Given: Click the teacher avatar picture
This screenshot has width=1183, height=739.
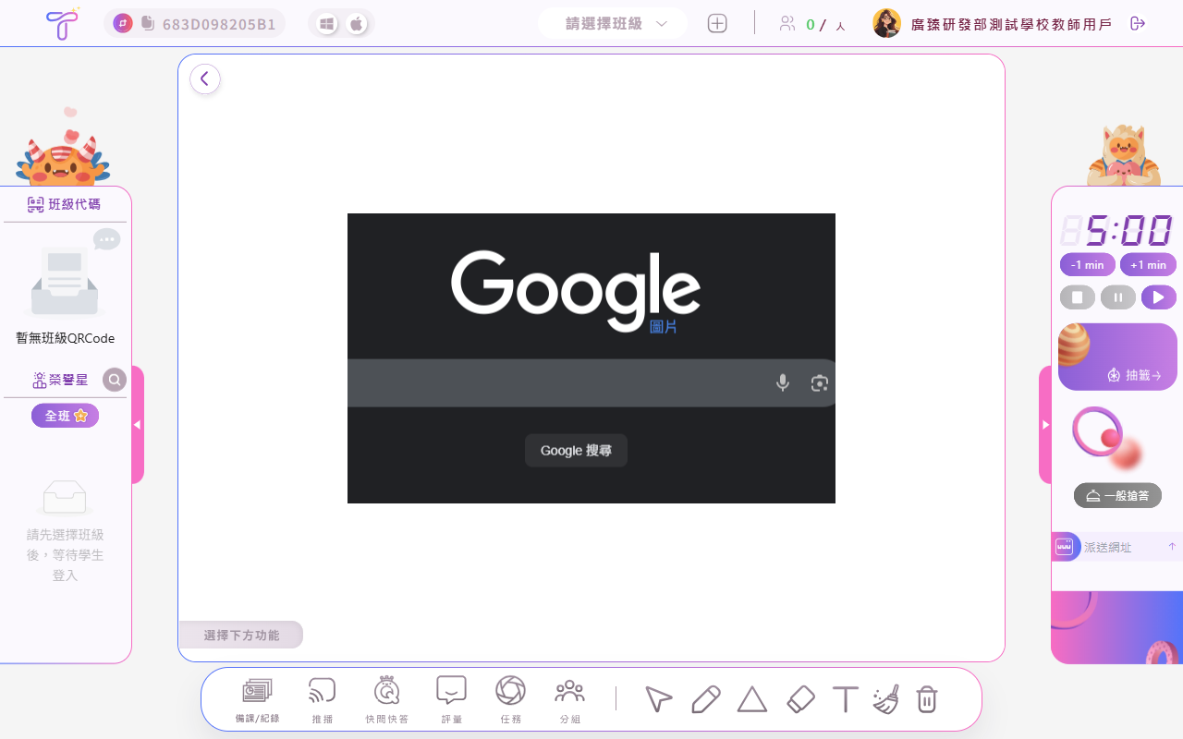Looking at the screenshot, I should point(886,23).
